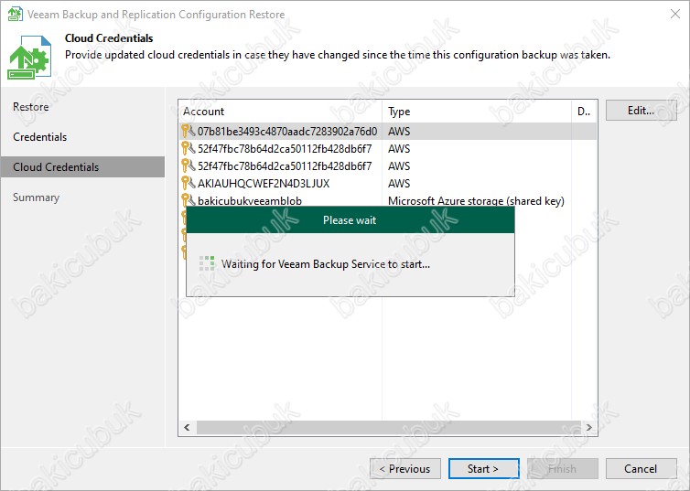Click key icon beside AKIAUHQCWEF2N4D3LJUX
Screen dimensions: 690x491
tap(188, 183)
